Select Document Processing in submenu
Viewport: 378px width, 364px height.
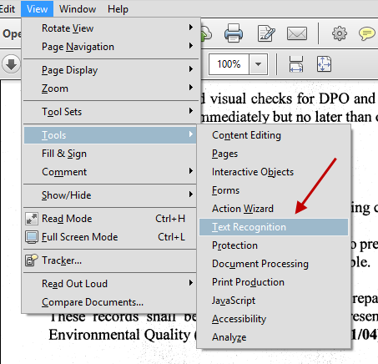(x=274, y=264)
